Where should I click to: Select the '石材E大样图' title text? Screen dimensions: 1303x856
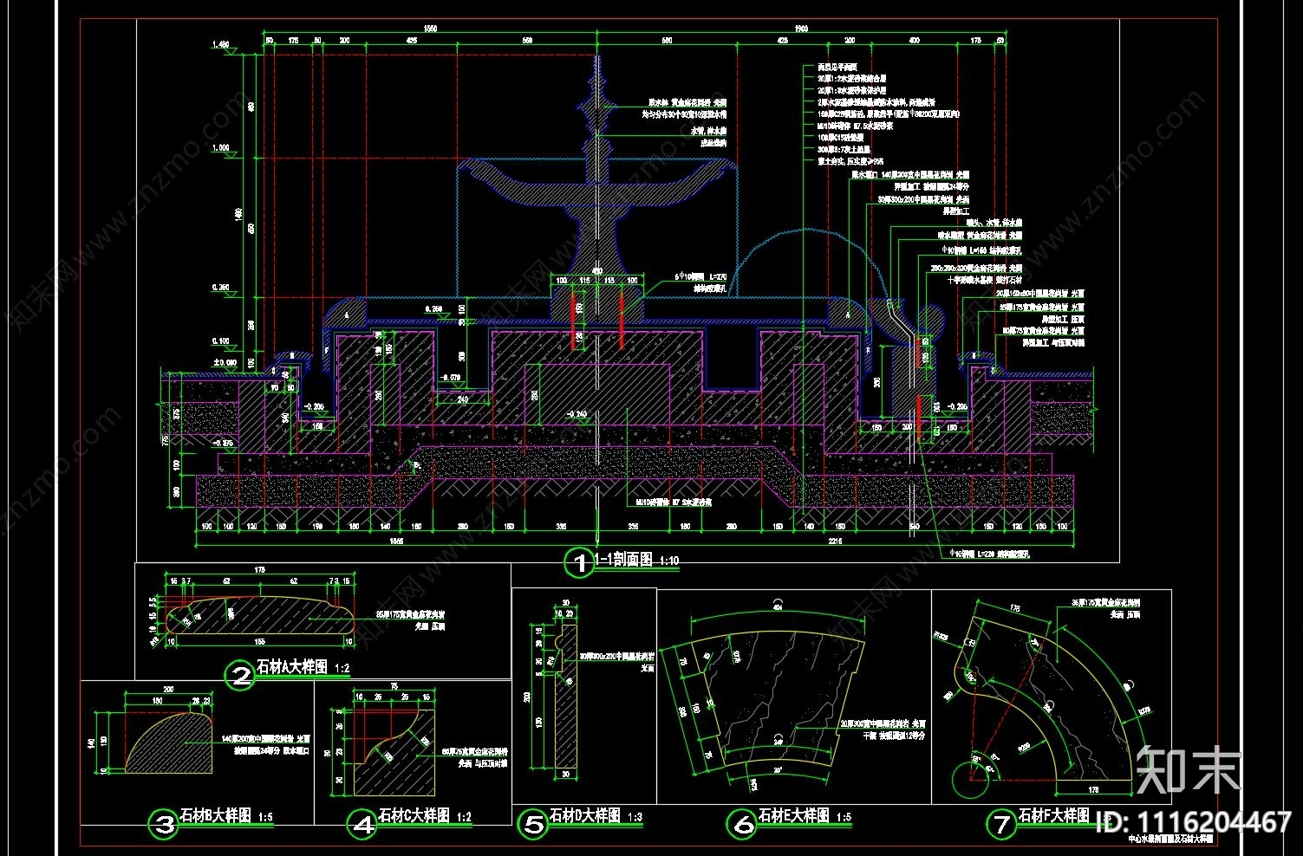click(x=794, y=815)
